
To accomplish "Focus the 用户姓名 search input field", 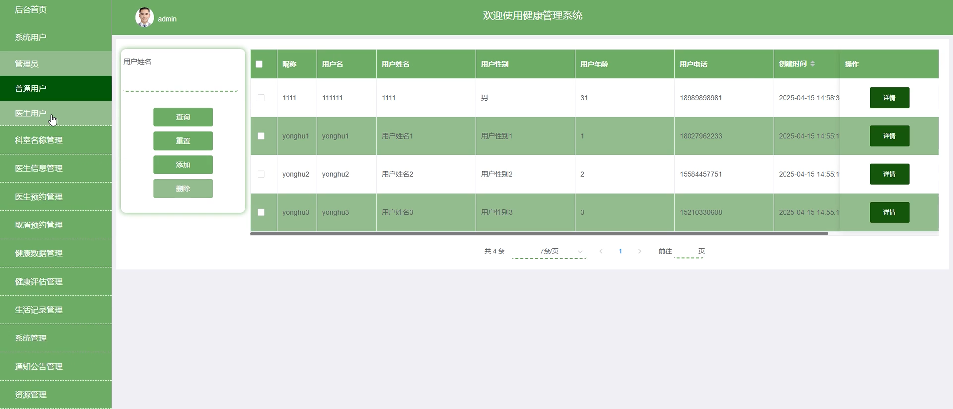I will click(180, 82).
